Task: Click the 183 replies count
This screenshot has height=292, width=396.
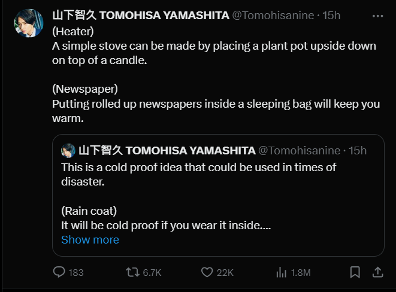Action: point(76,273)
